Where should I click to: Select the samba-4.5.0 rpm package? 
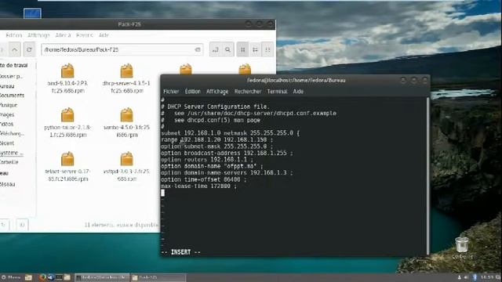click(x=127, y=123)
